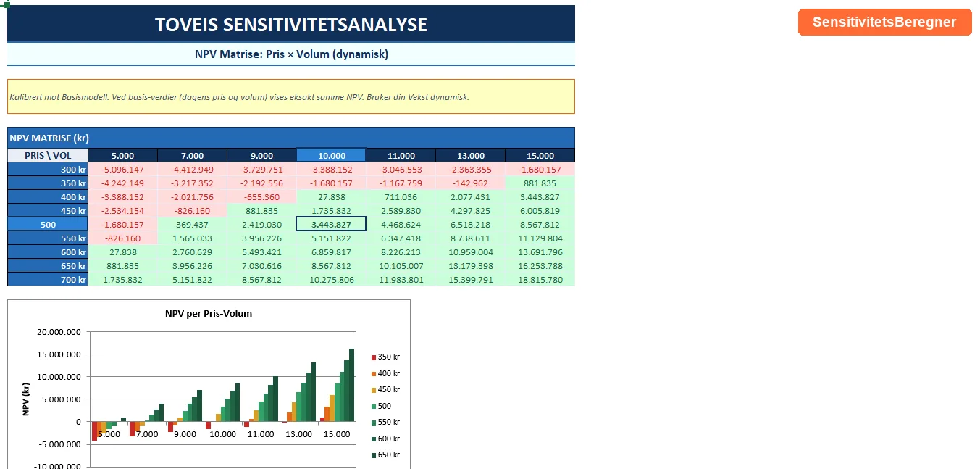Select the 300 kr price row header
Image resolution: width=980 pixels, height=469 pixels.
pyautogui.click(x=48, y=170)
